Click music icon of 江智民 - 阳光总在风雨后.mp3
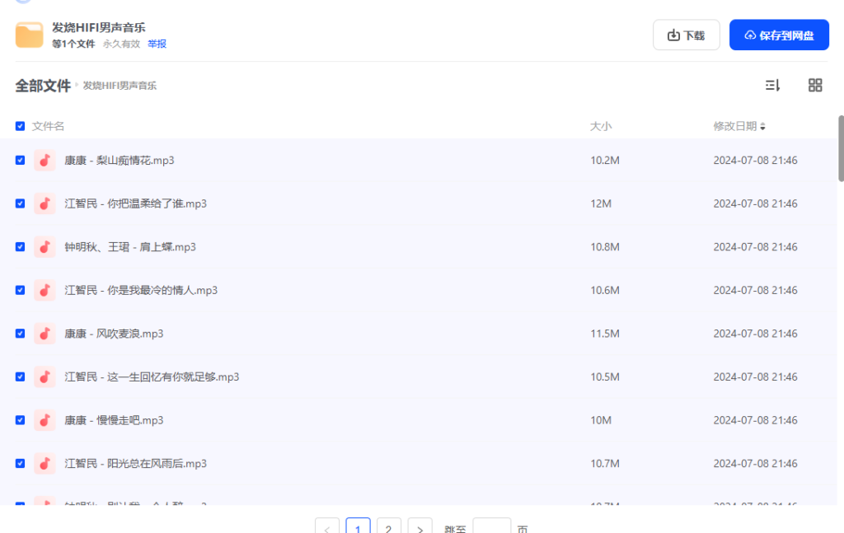 (x=45, y=463)
